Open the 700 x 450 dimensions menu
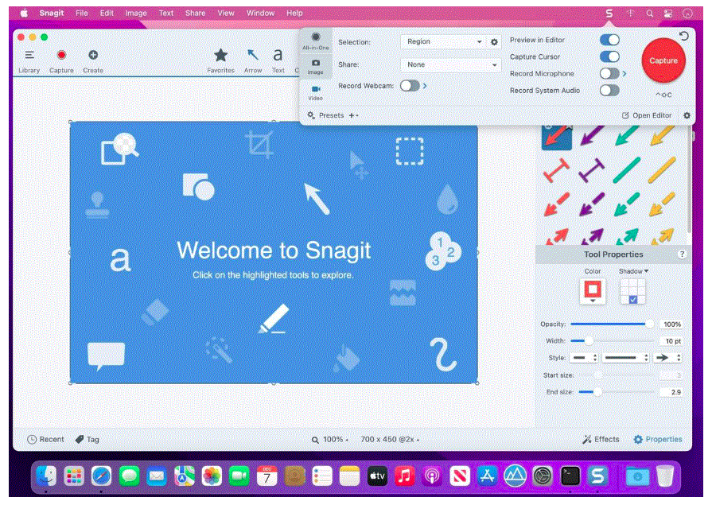The width and height of the screenshot is (712, 505). [x=390, y=440]
